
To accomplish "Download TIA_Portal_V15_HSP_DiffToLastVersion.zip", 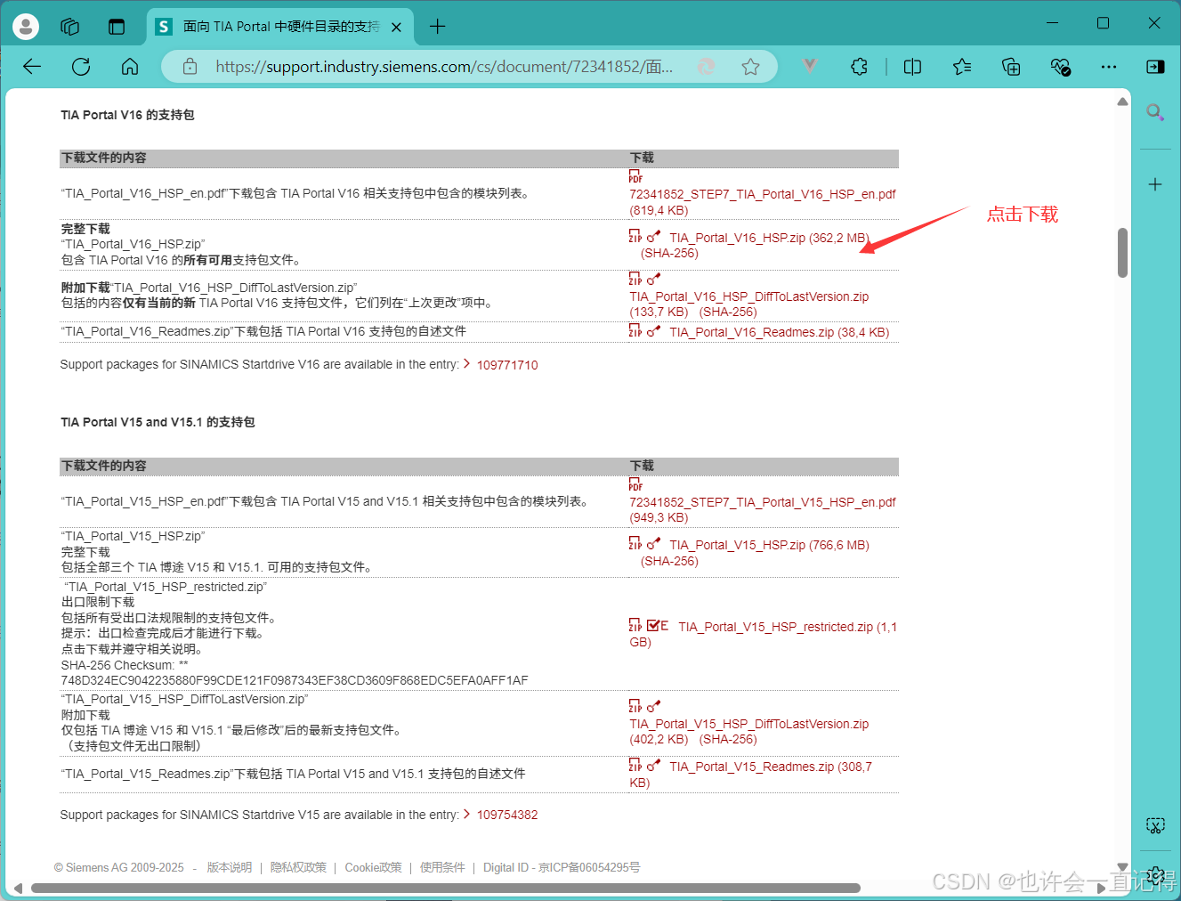I will (x=748, y=724).
